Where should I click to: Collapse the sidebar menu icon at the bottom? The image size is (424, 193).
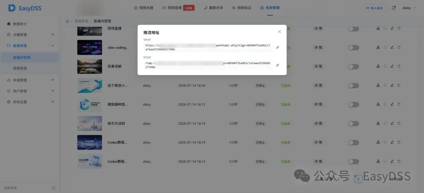[x=53, y=188]
